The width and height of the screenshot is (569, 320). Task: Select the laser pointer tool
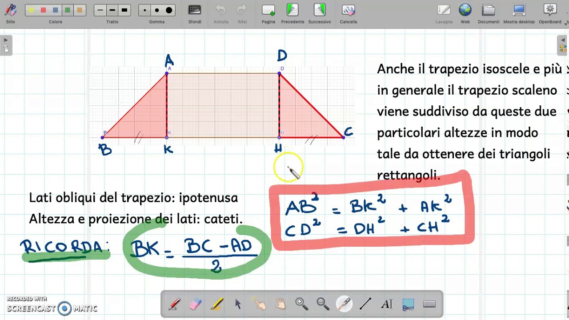[x=344, y=304]
